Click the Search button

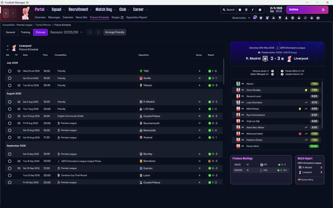pyautogui.click(x=229, y=10)
